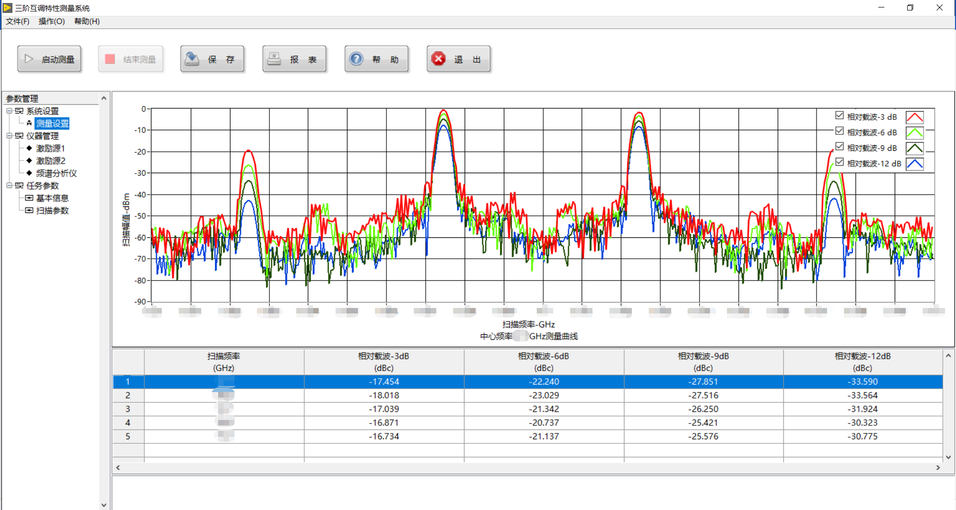This screenshot has height=510, width=956.
Task: Collapse the 系统设置 tree node
Action: click(9, 111)
